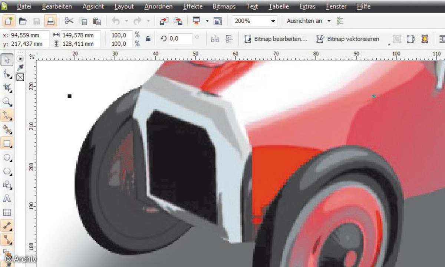Image resolution: width=445 pixels, height=267 pixels.
Task: Click the Save floppy disk icon
Action: 37,21
